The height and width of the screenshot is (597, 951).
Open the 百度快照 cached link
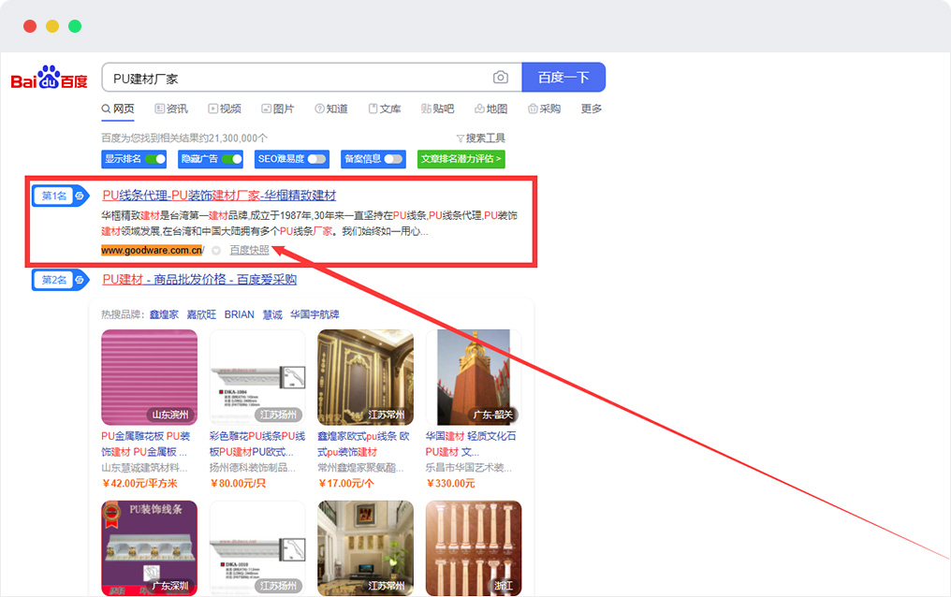click(249, 250)
